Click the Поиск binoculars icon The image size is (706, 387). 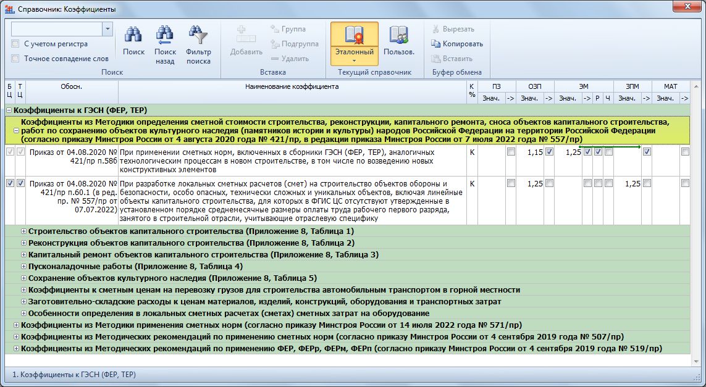[x=133, y=35]
